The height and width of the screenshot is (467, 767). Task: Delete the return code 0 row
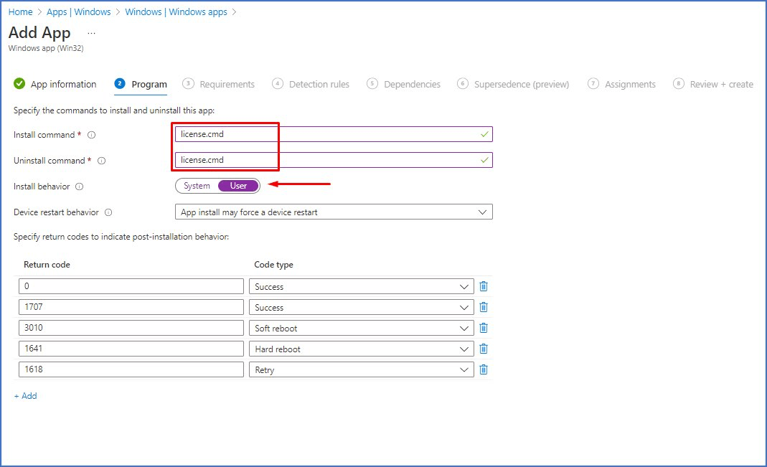484,286
